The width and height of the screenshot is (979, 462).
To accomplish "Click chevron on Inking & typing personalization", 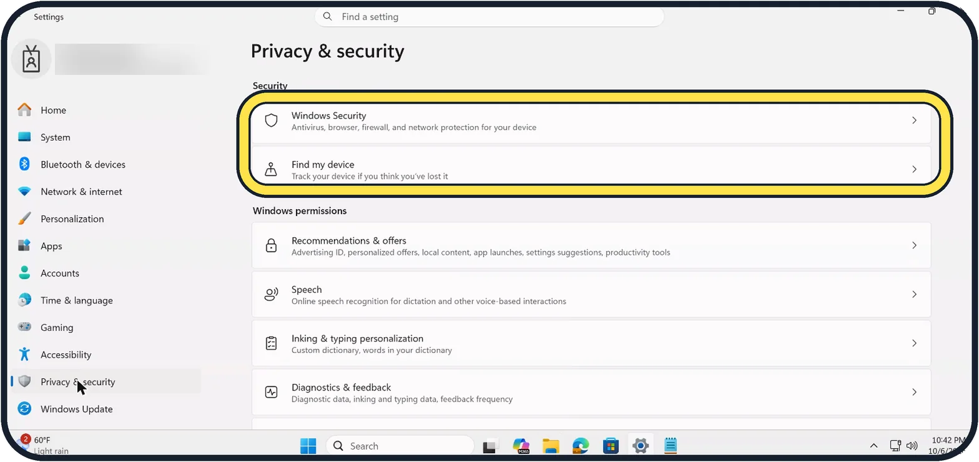I will [x=914, y=343].
